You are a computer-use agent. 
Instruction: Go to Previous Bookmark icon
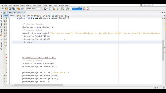pyautogui.click(x=44, y=16)
